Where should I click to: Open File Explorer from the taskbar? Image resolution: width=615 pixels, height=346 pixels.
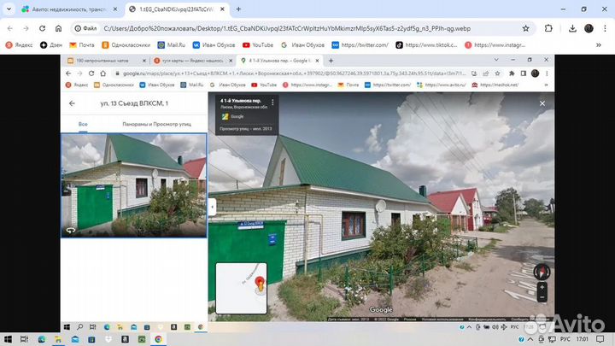(58, 339)
